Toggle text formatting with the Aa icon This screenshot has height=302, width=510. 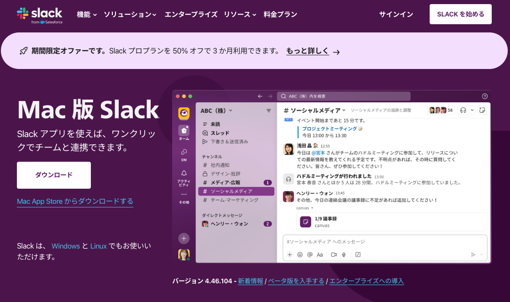point(319,255)
